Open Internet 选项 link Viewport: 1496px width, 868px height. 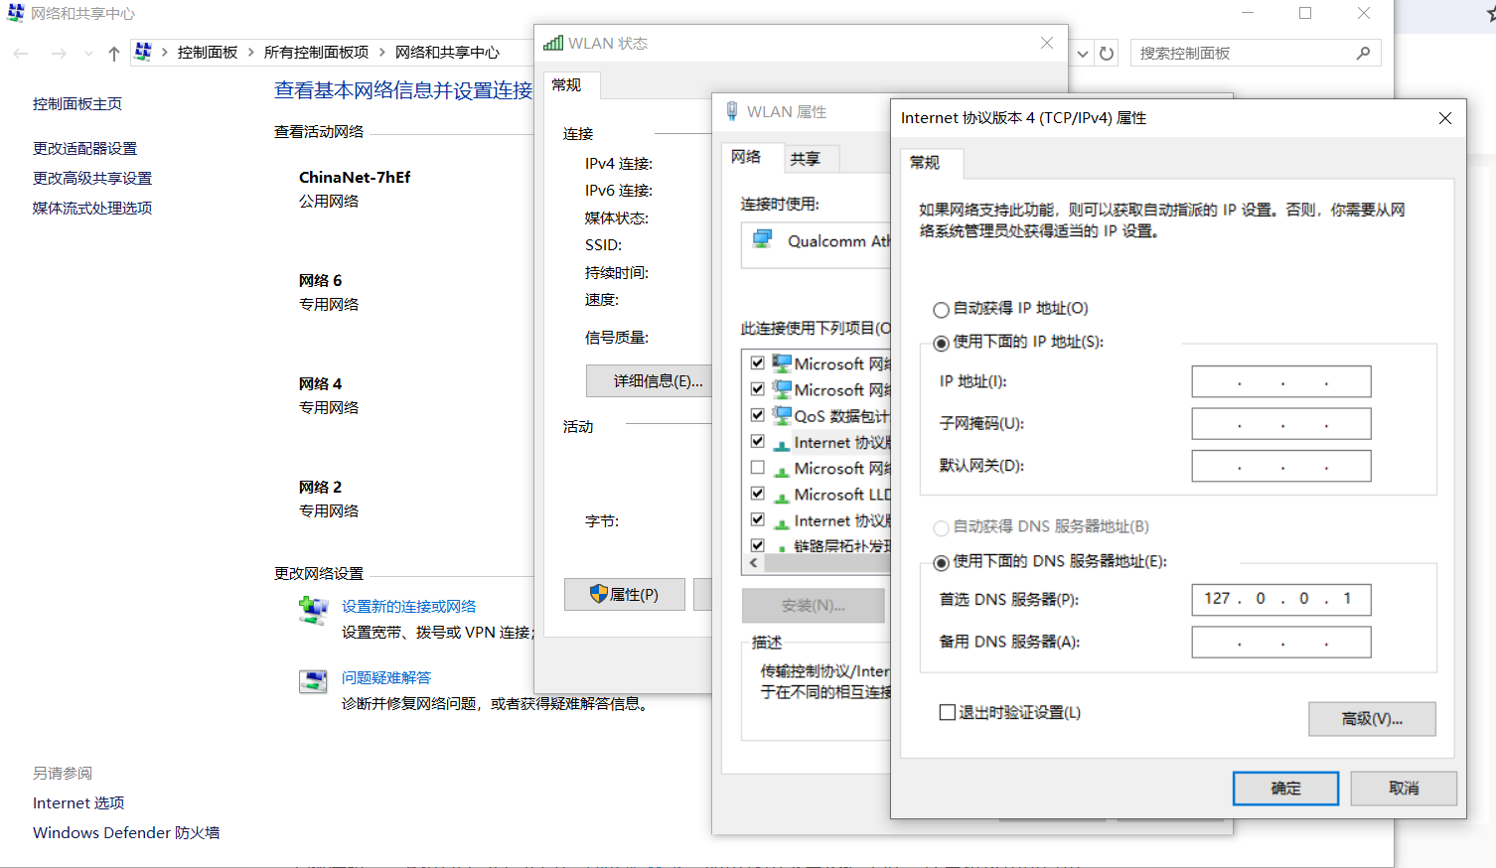point(78,802)
